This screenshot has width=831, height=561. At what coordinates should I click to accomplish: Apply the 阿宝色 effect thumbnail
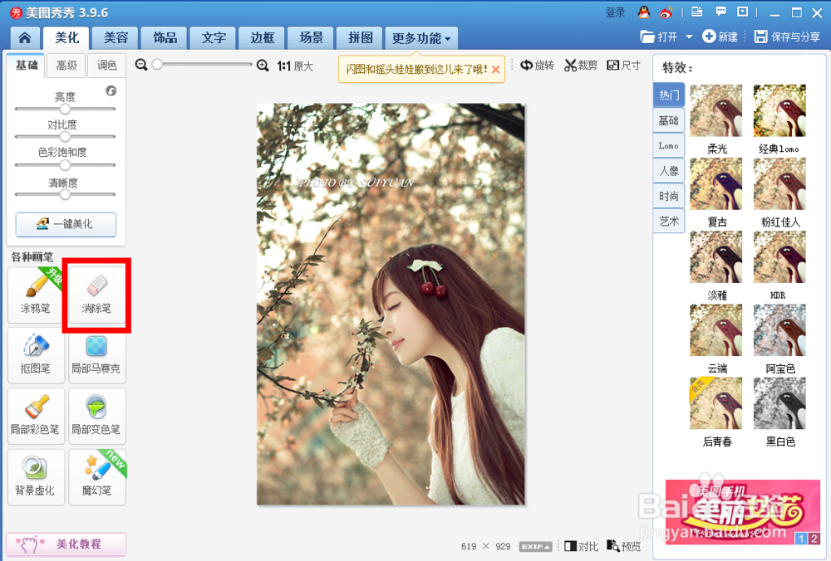(779, 330)
